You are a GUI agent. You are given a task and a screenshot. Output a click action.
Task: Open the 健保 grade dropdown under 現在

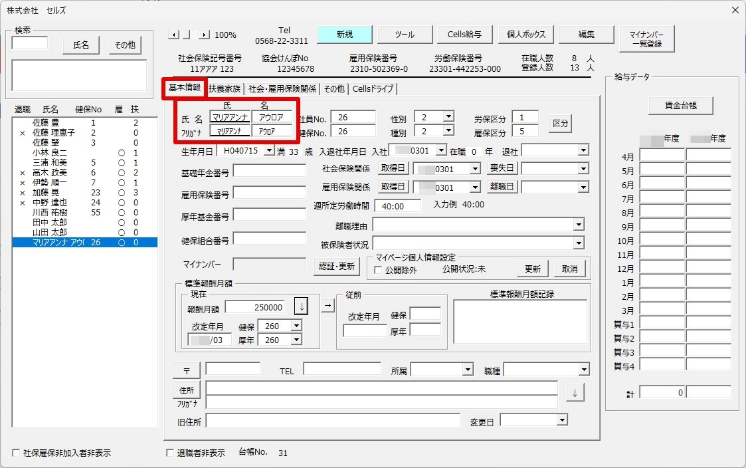pos(296,326)
